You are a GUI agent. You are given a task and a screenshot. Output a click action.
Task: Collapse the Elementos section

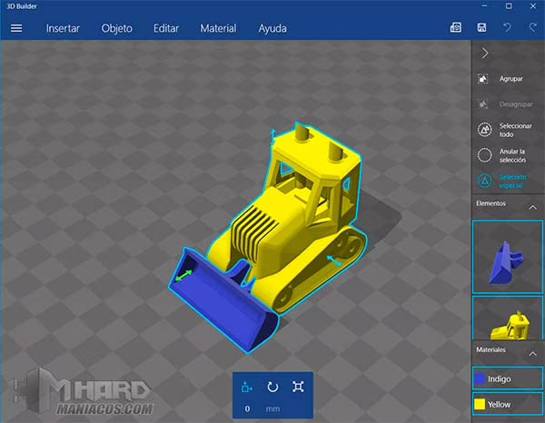532,208
